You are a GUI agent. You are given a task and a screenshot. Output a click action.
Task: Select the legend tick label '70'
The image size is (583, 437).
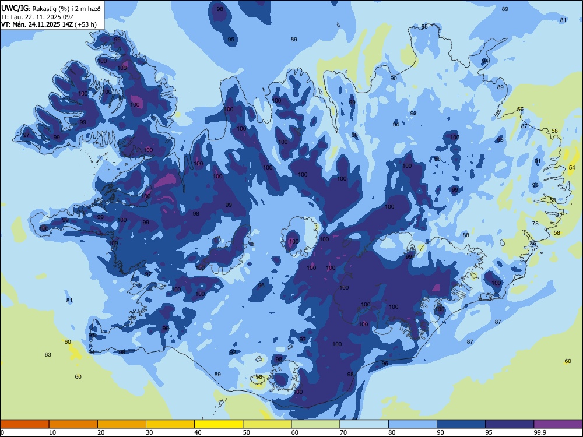[x=343, y=432]
